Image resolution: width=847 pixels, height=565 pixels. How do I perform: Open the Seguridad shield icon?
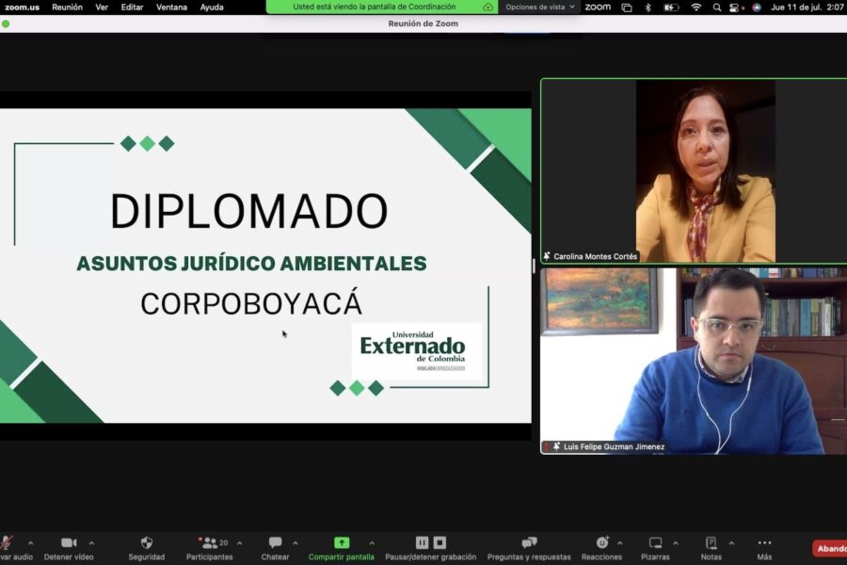147,543
